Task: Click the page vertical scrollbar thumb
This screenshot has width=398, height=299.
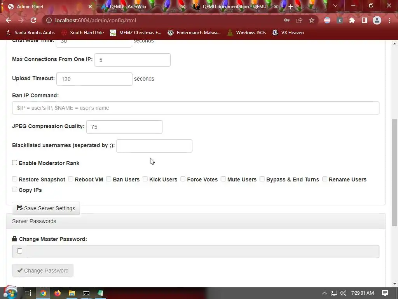Action: coord(395,172)
